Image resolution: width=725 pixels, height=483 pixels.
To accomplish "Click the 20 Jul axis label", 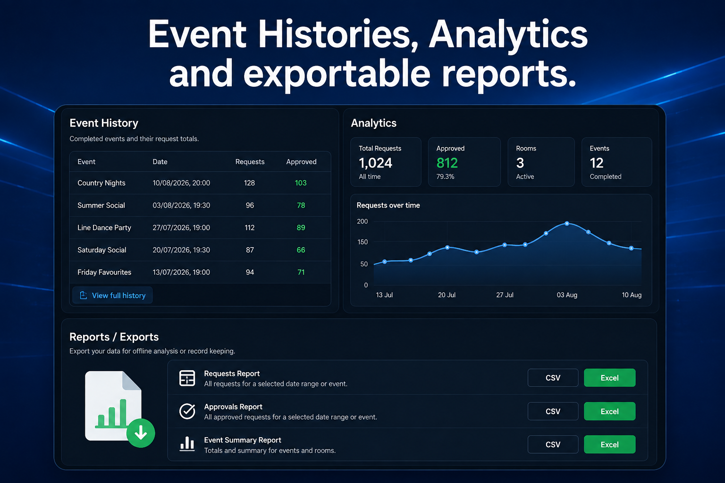I will [x=447, y=295].
